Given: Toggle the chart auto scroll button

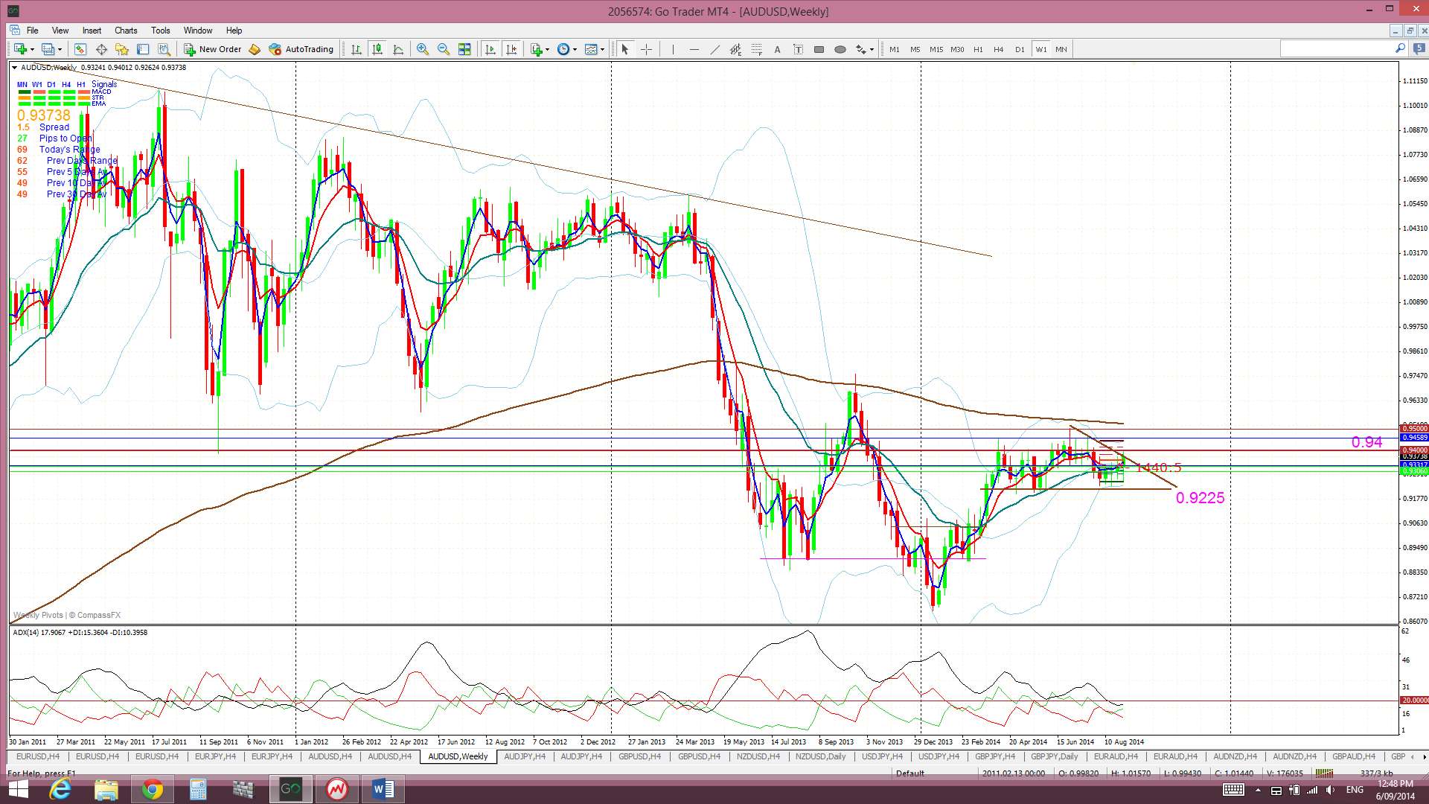Looking at the screenshot, I should (x=490, y=49).
